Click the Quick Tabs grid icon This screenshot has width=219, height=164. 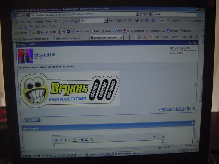click(x=15, y=40)
